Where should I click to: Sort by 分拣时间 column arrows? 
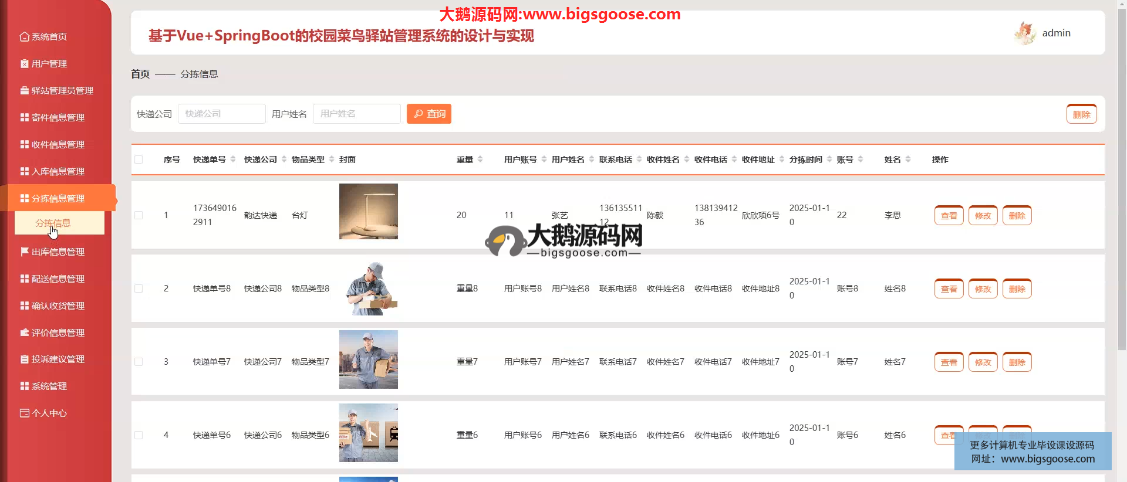coord(829,159)
